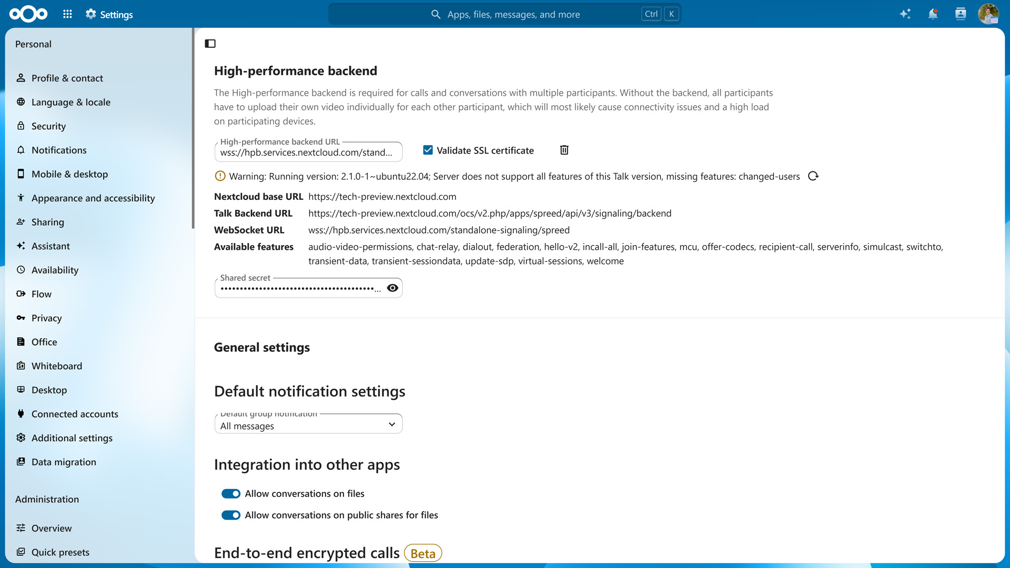
Task: Delete the high-performance backend server
Action: coord(564,150)
